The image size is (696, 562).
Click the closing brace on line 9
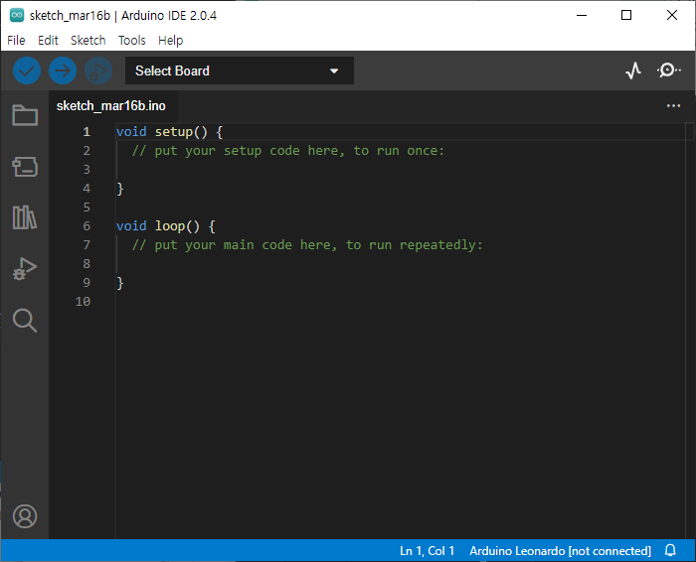pos(120,283)
